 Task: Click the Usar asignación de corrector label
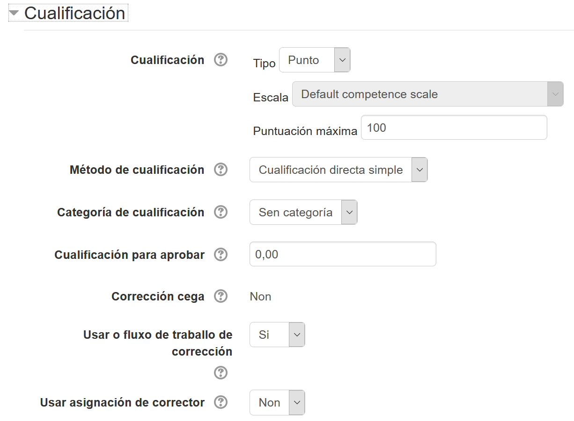[122, 403]
